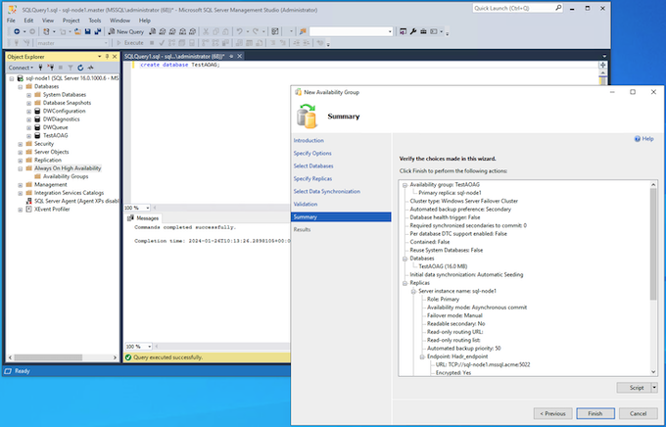Click the Always On High Availability folder icon
This screenshot has width=666, height=427.
[28, 168]
